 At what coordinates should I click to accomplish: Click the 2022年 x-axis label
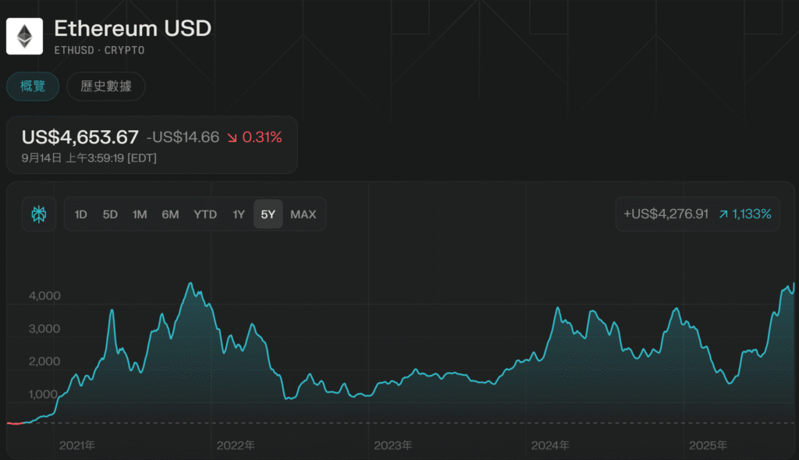click(x=236, y=445)
